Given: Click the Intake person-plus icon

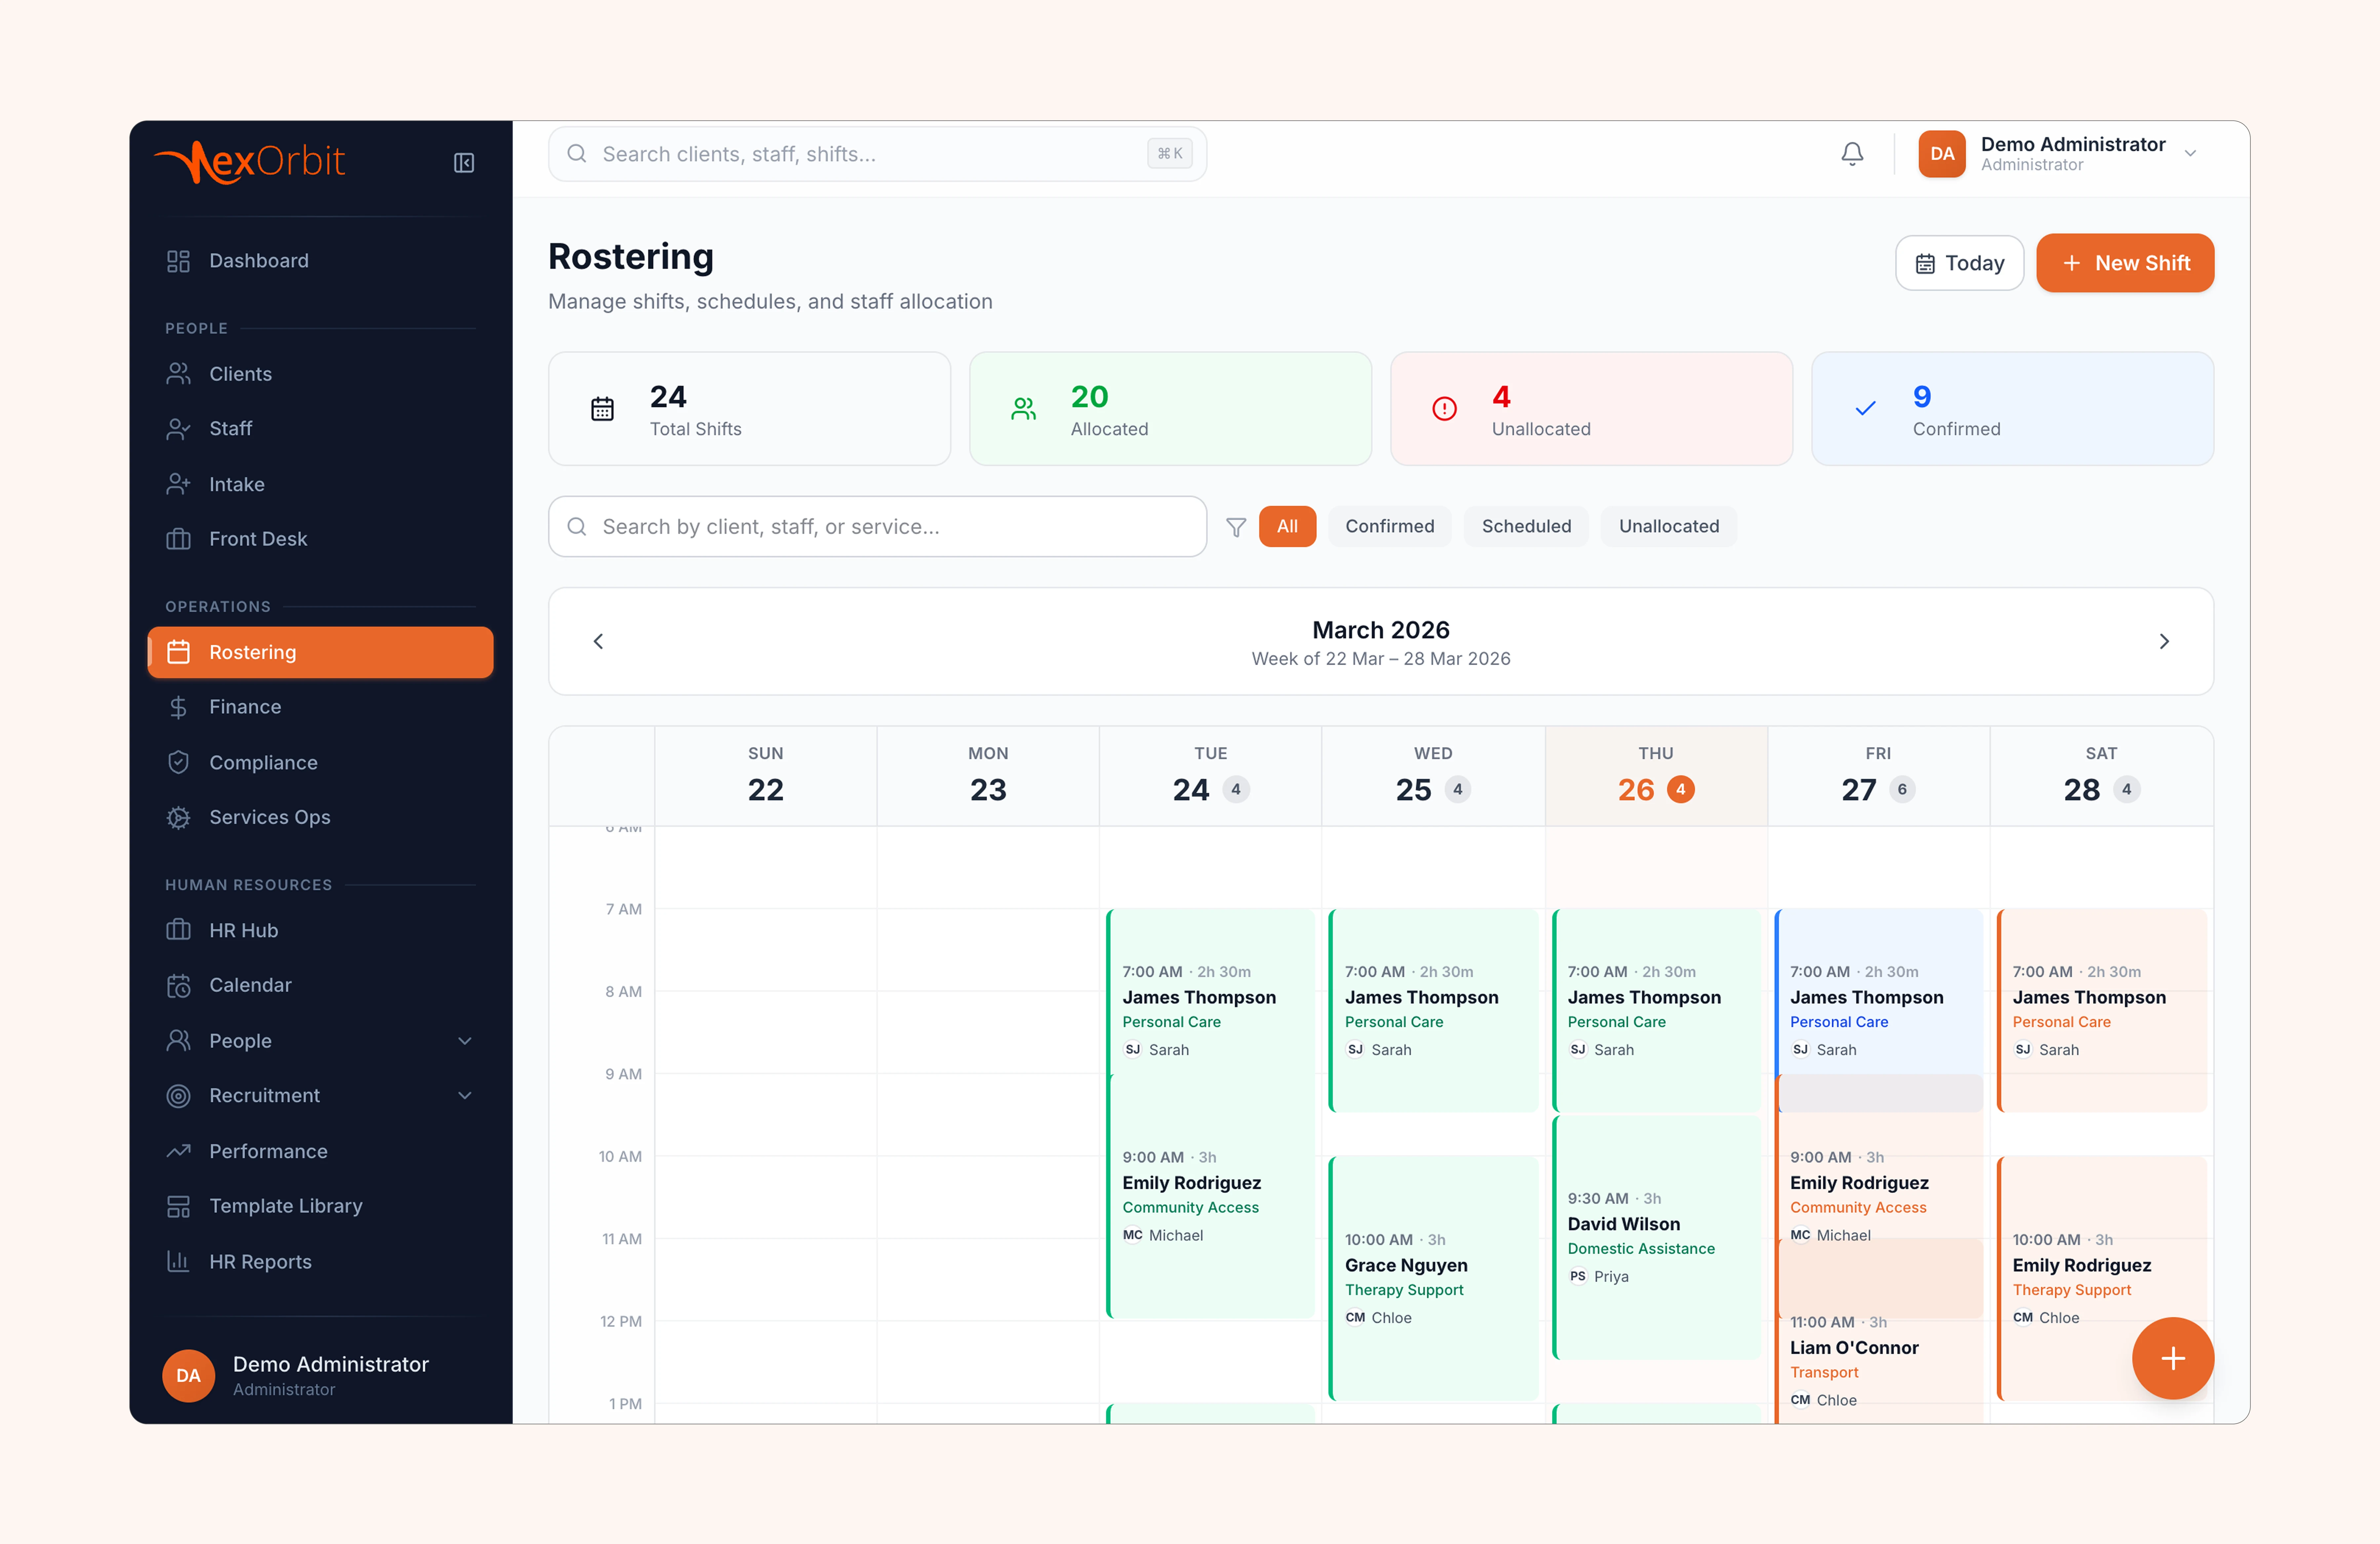Looking at the screenshot, I should 178,484.
